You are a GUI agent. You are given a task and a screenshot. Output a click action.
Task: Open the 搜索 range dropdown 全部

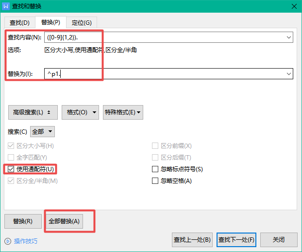43,131
